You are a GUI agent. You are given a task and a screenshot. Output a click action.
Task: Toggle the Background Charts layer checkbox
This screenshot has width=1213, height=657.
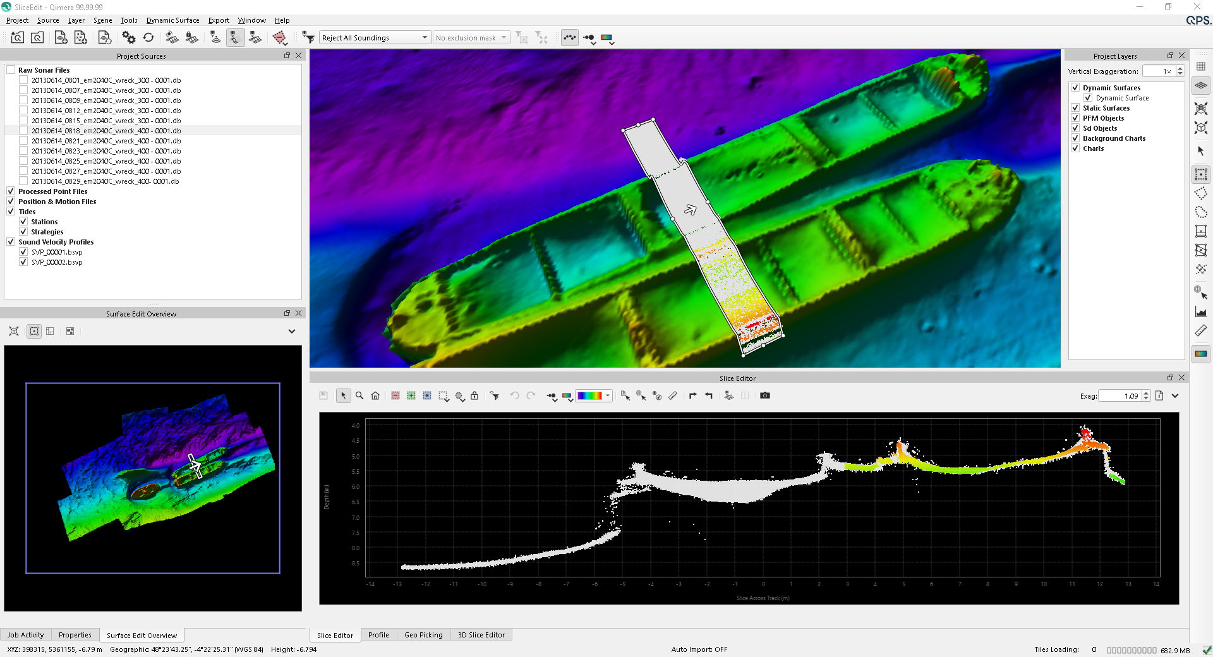coord(1075,138)
